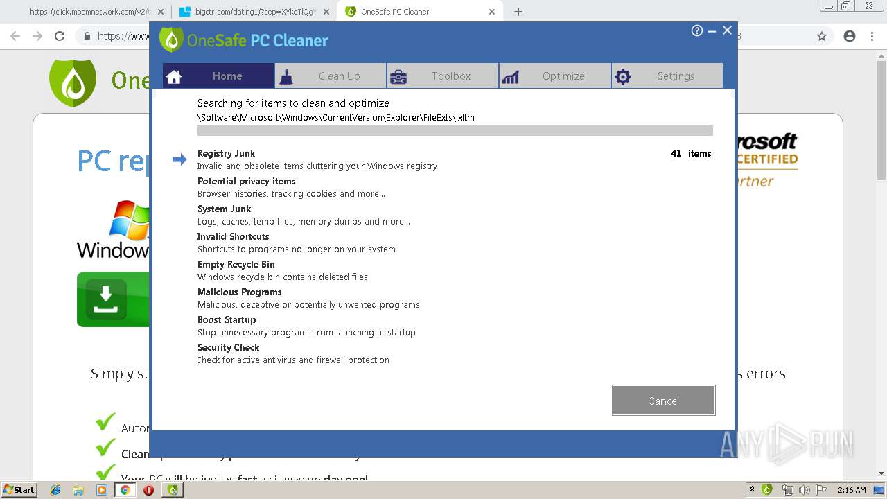This screenshot has height=499, width=887.
Task: Select the Boost Startup heading
Action: 227,319
